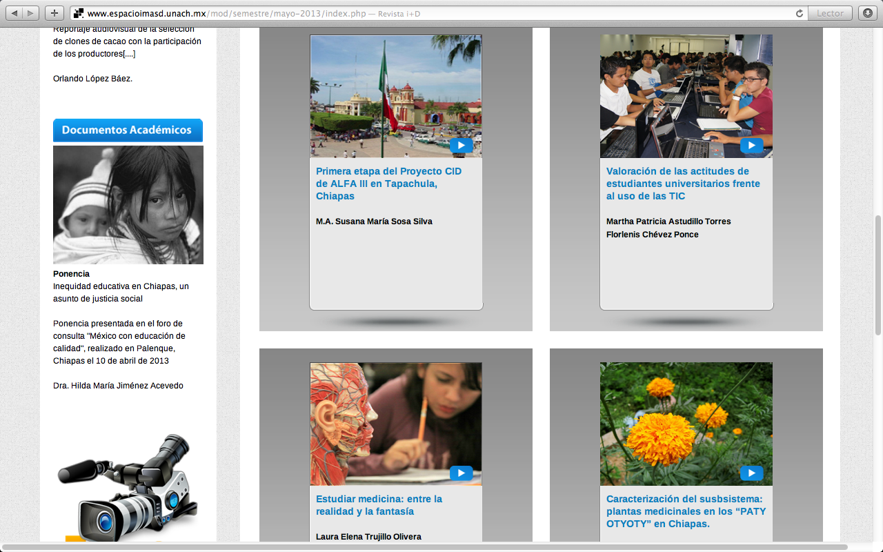Viewport: 883px width, 552px height.
Task: Open 'Estudiar medicina: entre la realidad' link
Action: click(379, 505)
